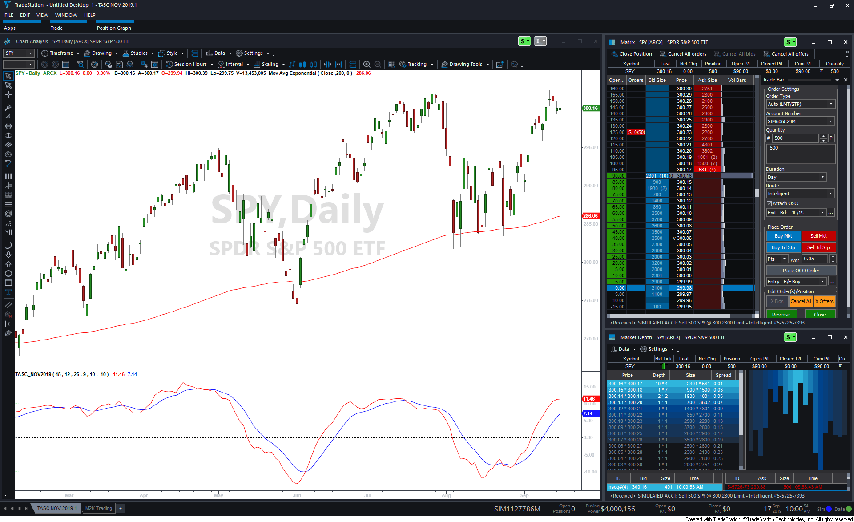Viewport: 854px width, 522px height.
Task: Switch to the M2K Trading tab
Action: [99, 508]
